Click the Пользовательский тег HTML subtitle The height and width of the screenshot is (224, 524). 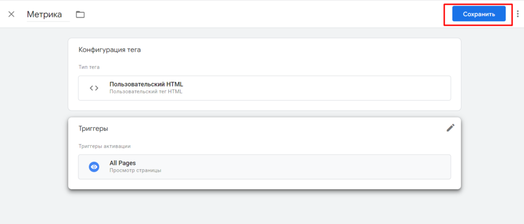point(146,92)
